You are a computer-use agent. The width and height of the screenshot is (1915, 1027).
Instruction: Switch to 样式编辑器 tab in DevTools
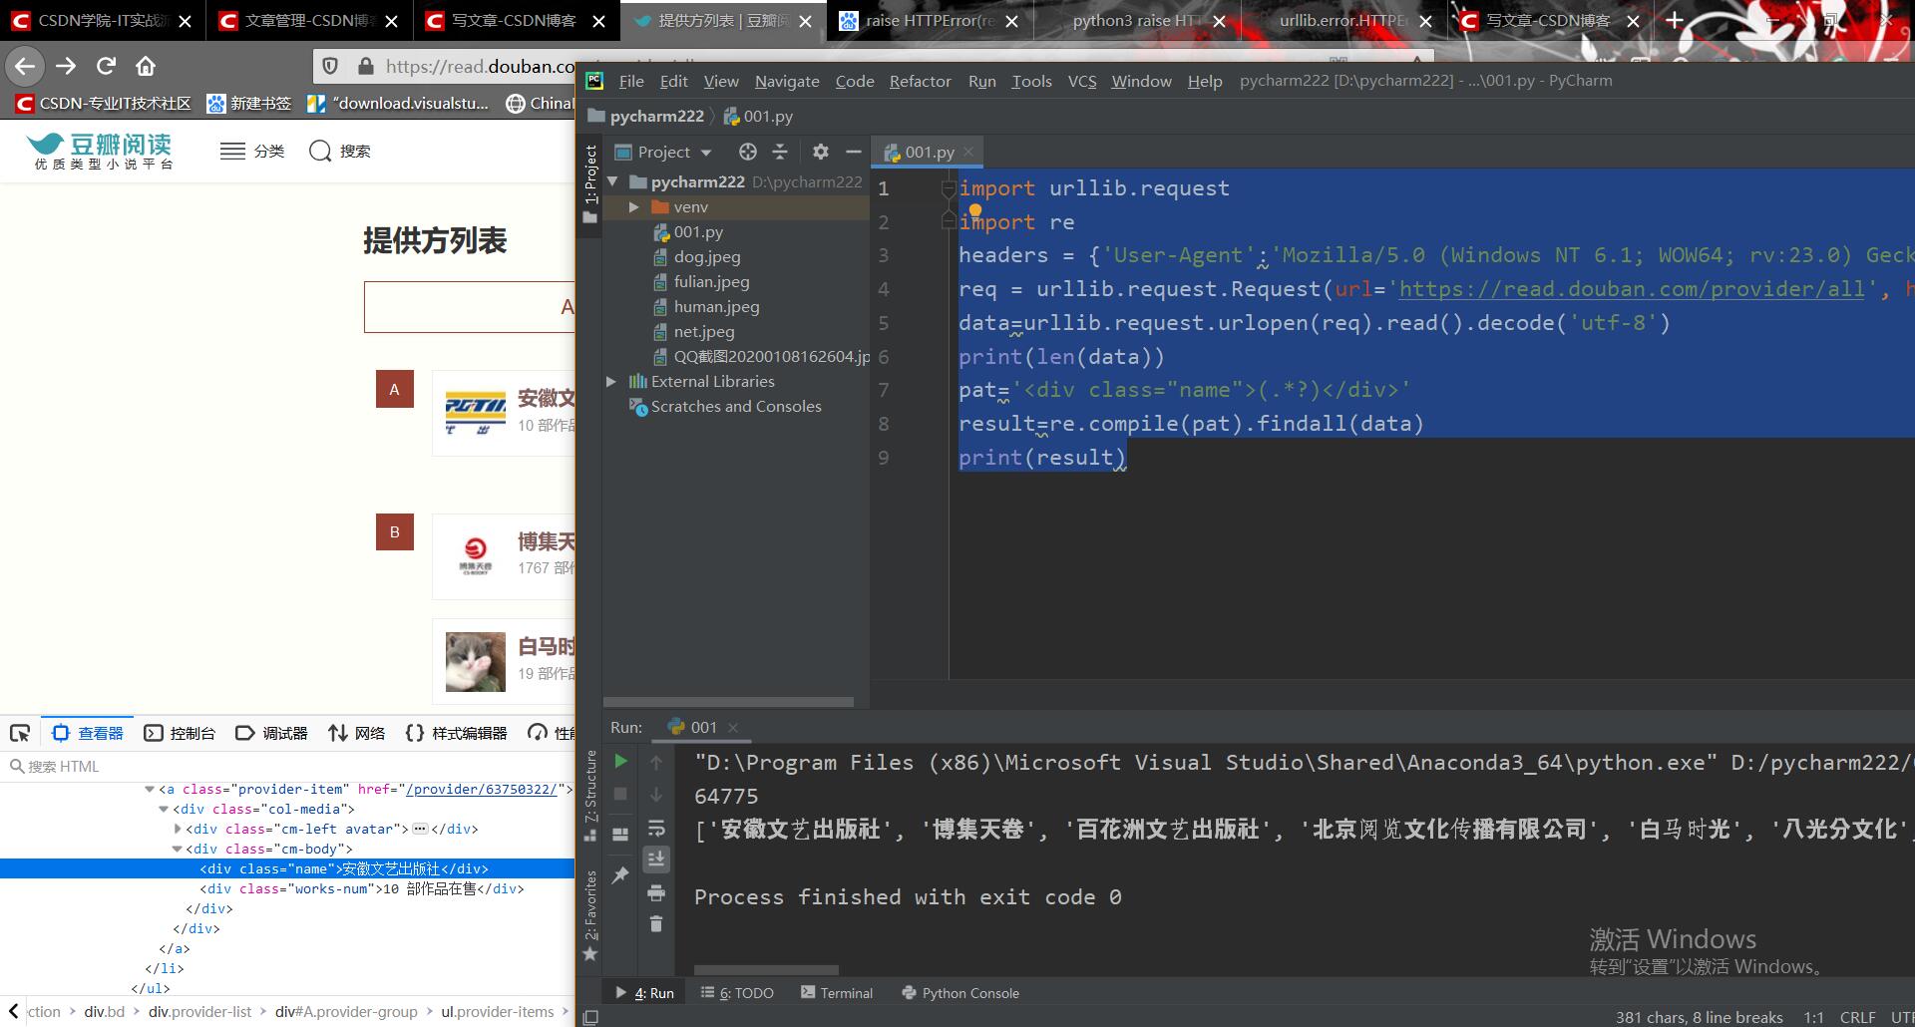click(x=457, y=733)
